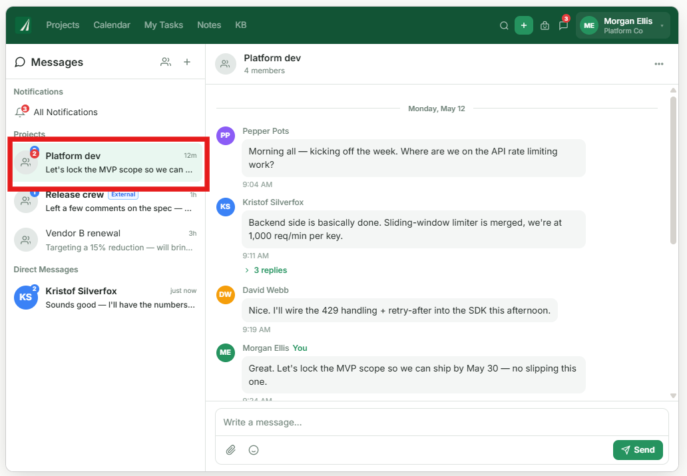The width and height of the screenshot is (687, 476).
Task: Open Kristof Silverfox direct message
Action: [107, 298]
